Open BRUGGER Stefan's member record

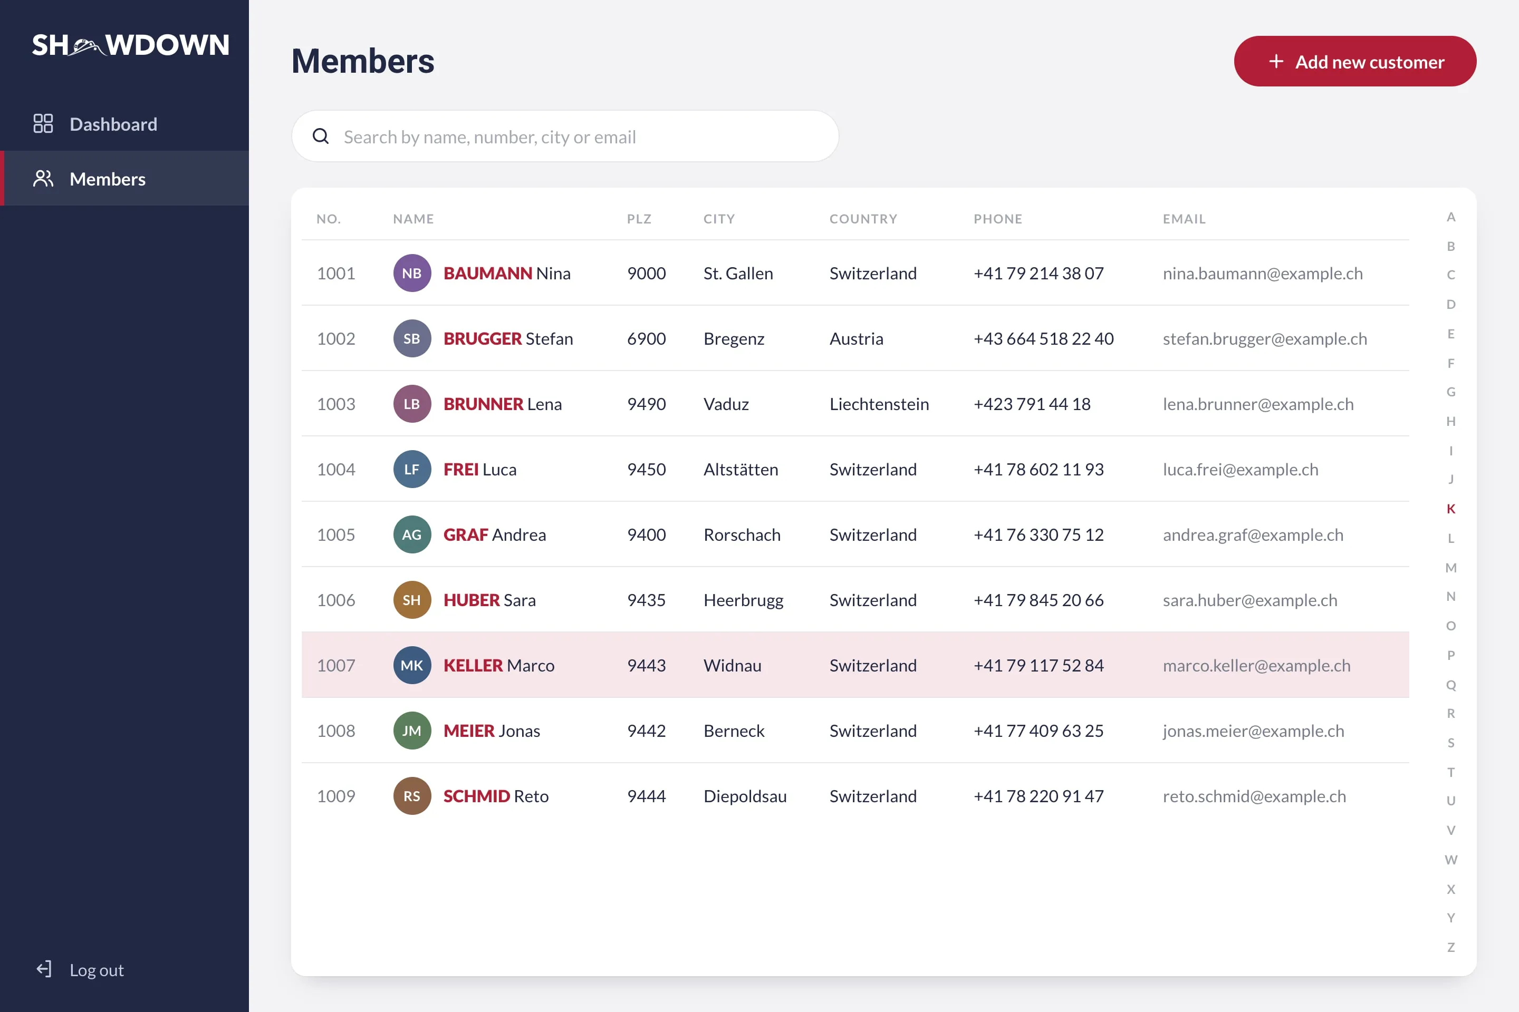pyautogui.click(x=855, y=338)
